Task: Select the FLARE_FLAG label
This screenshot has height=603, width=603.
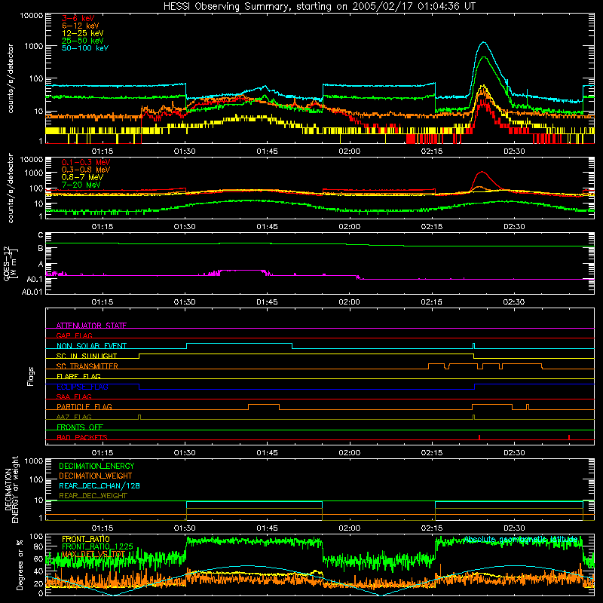Action: (x=78, y=376)
